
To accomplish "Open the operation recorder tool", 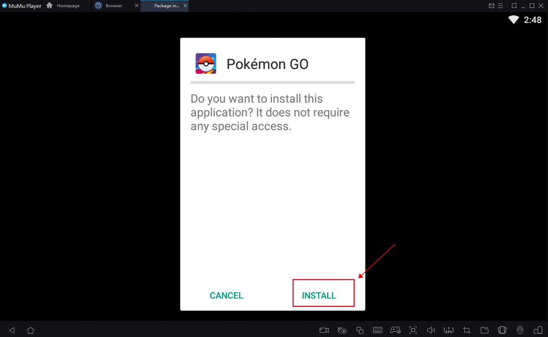I will coord(342,330).
